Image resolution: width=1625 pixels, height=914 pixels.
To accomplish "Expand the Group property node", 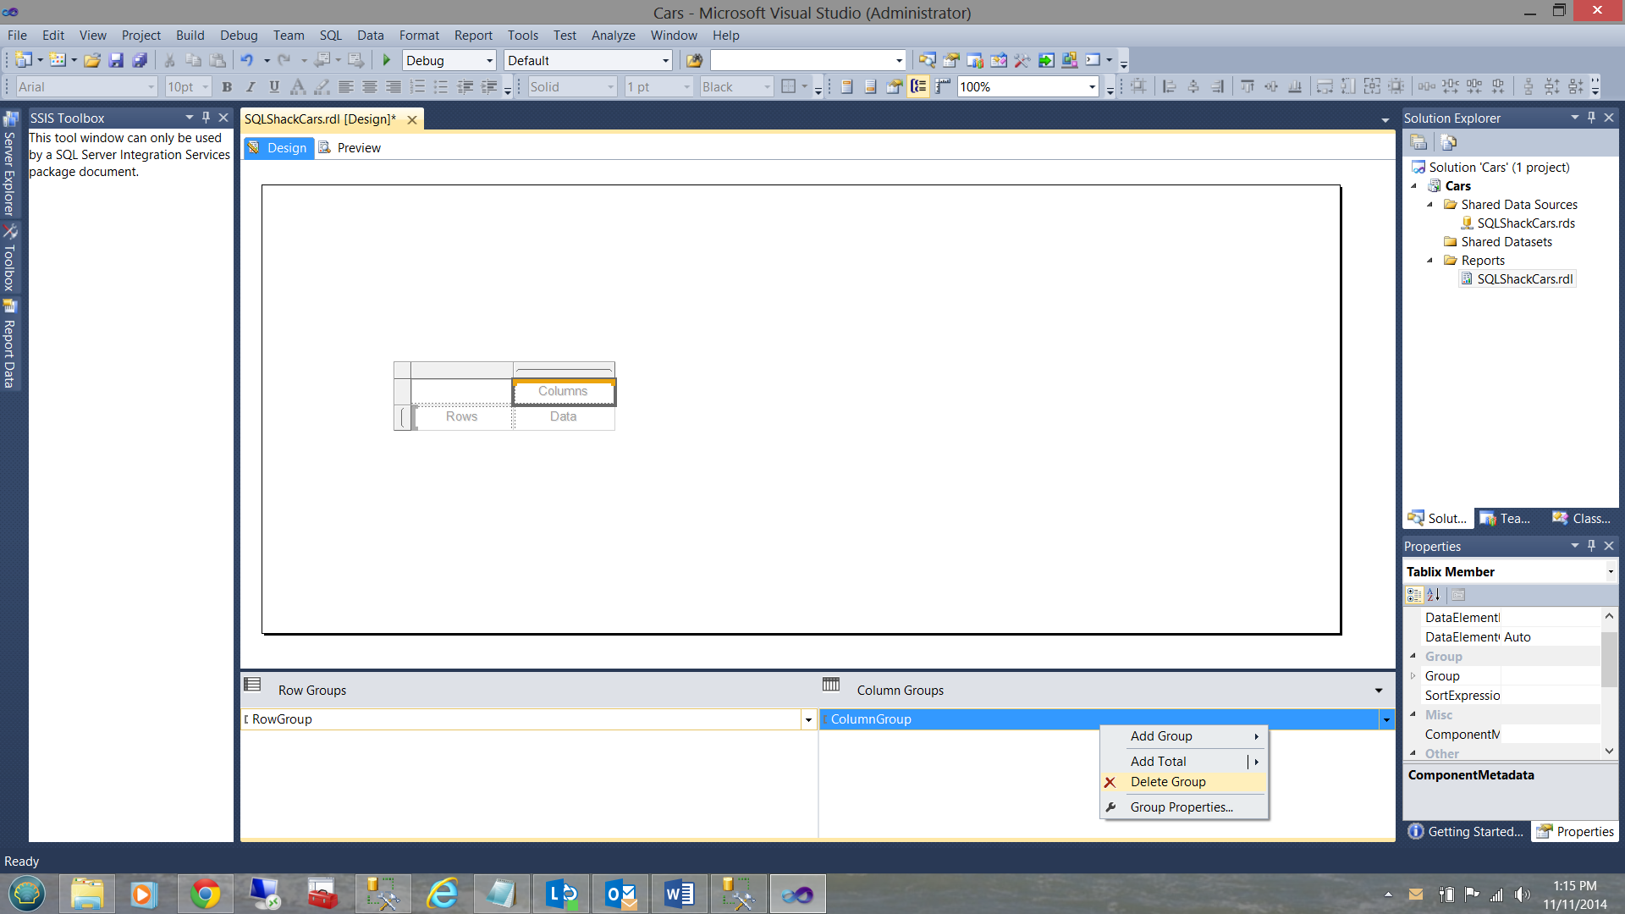I will click(x=1413, y=676).
